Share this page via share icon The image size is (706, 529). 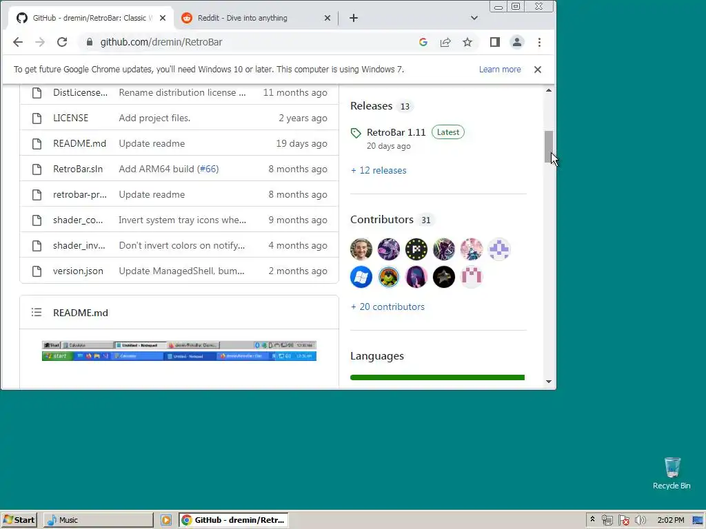pyautogui.click(x=445, y=42)
